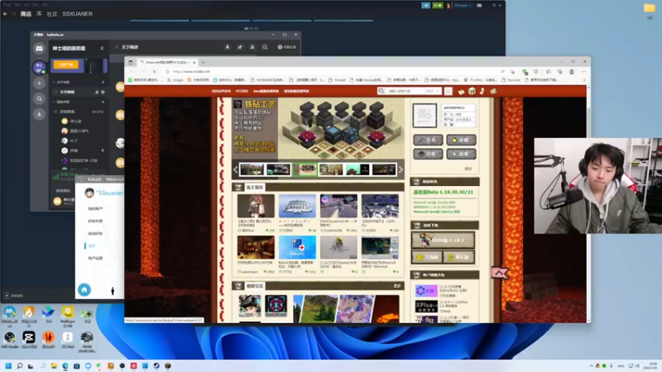Screen dimensions: 662x372
Task: Open the browser profile avatar
Action: pos(572,72)
